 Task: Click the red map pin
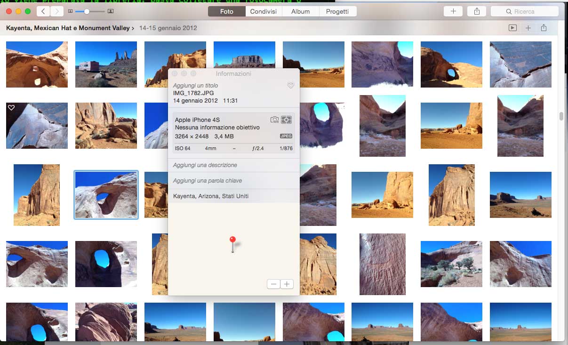(x=232, y=244)
